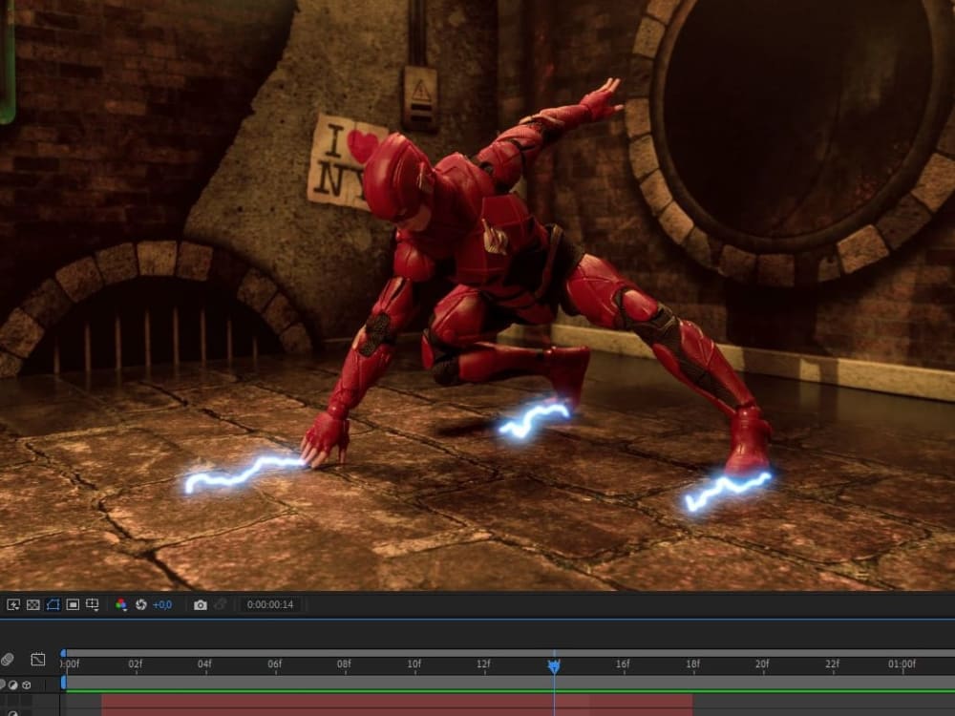Image resolution: width=955 pixels, height=716 pixels.
Task: Click the red layer bar in the timeline
Action: coord(397,705)
